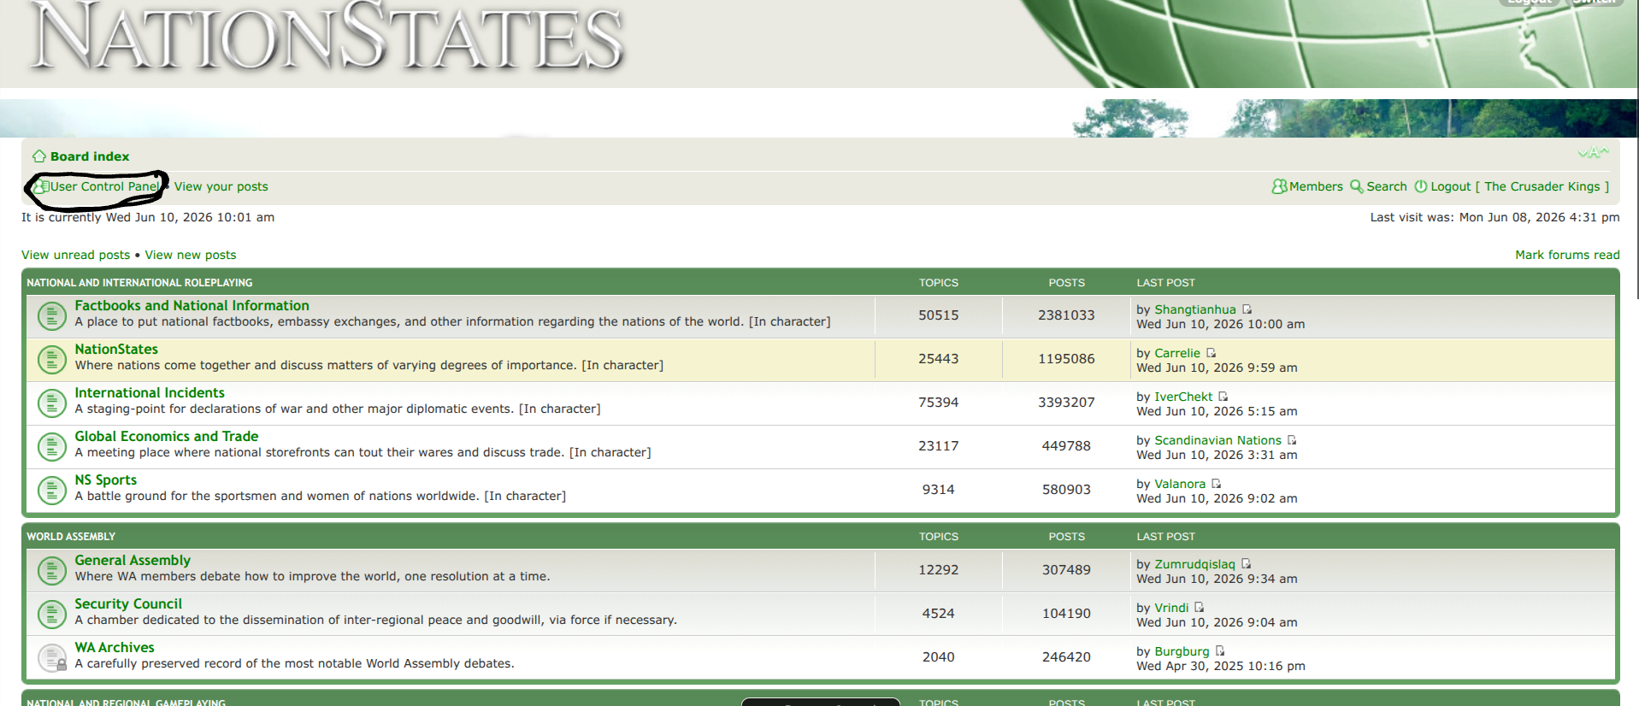Open the International Incidents forum
This screenshot has height=706, width=1639.
pyautogui.click(x=150, y=393)
